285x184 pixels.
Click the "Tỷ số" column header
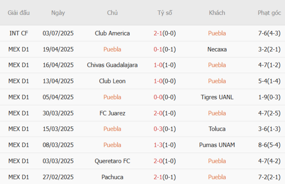[x=165, y=13]
